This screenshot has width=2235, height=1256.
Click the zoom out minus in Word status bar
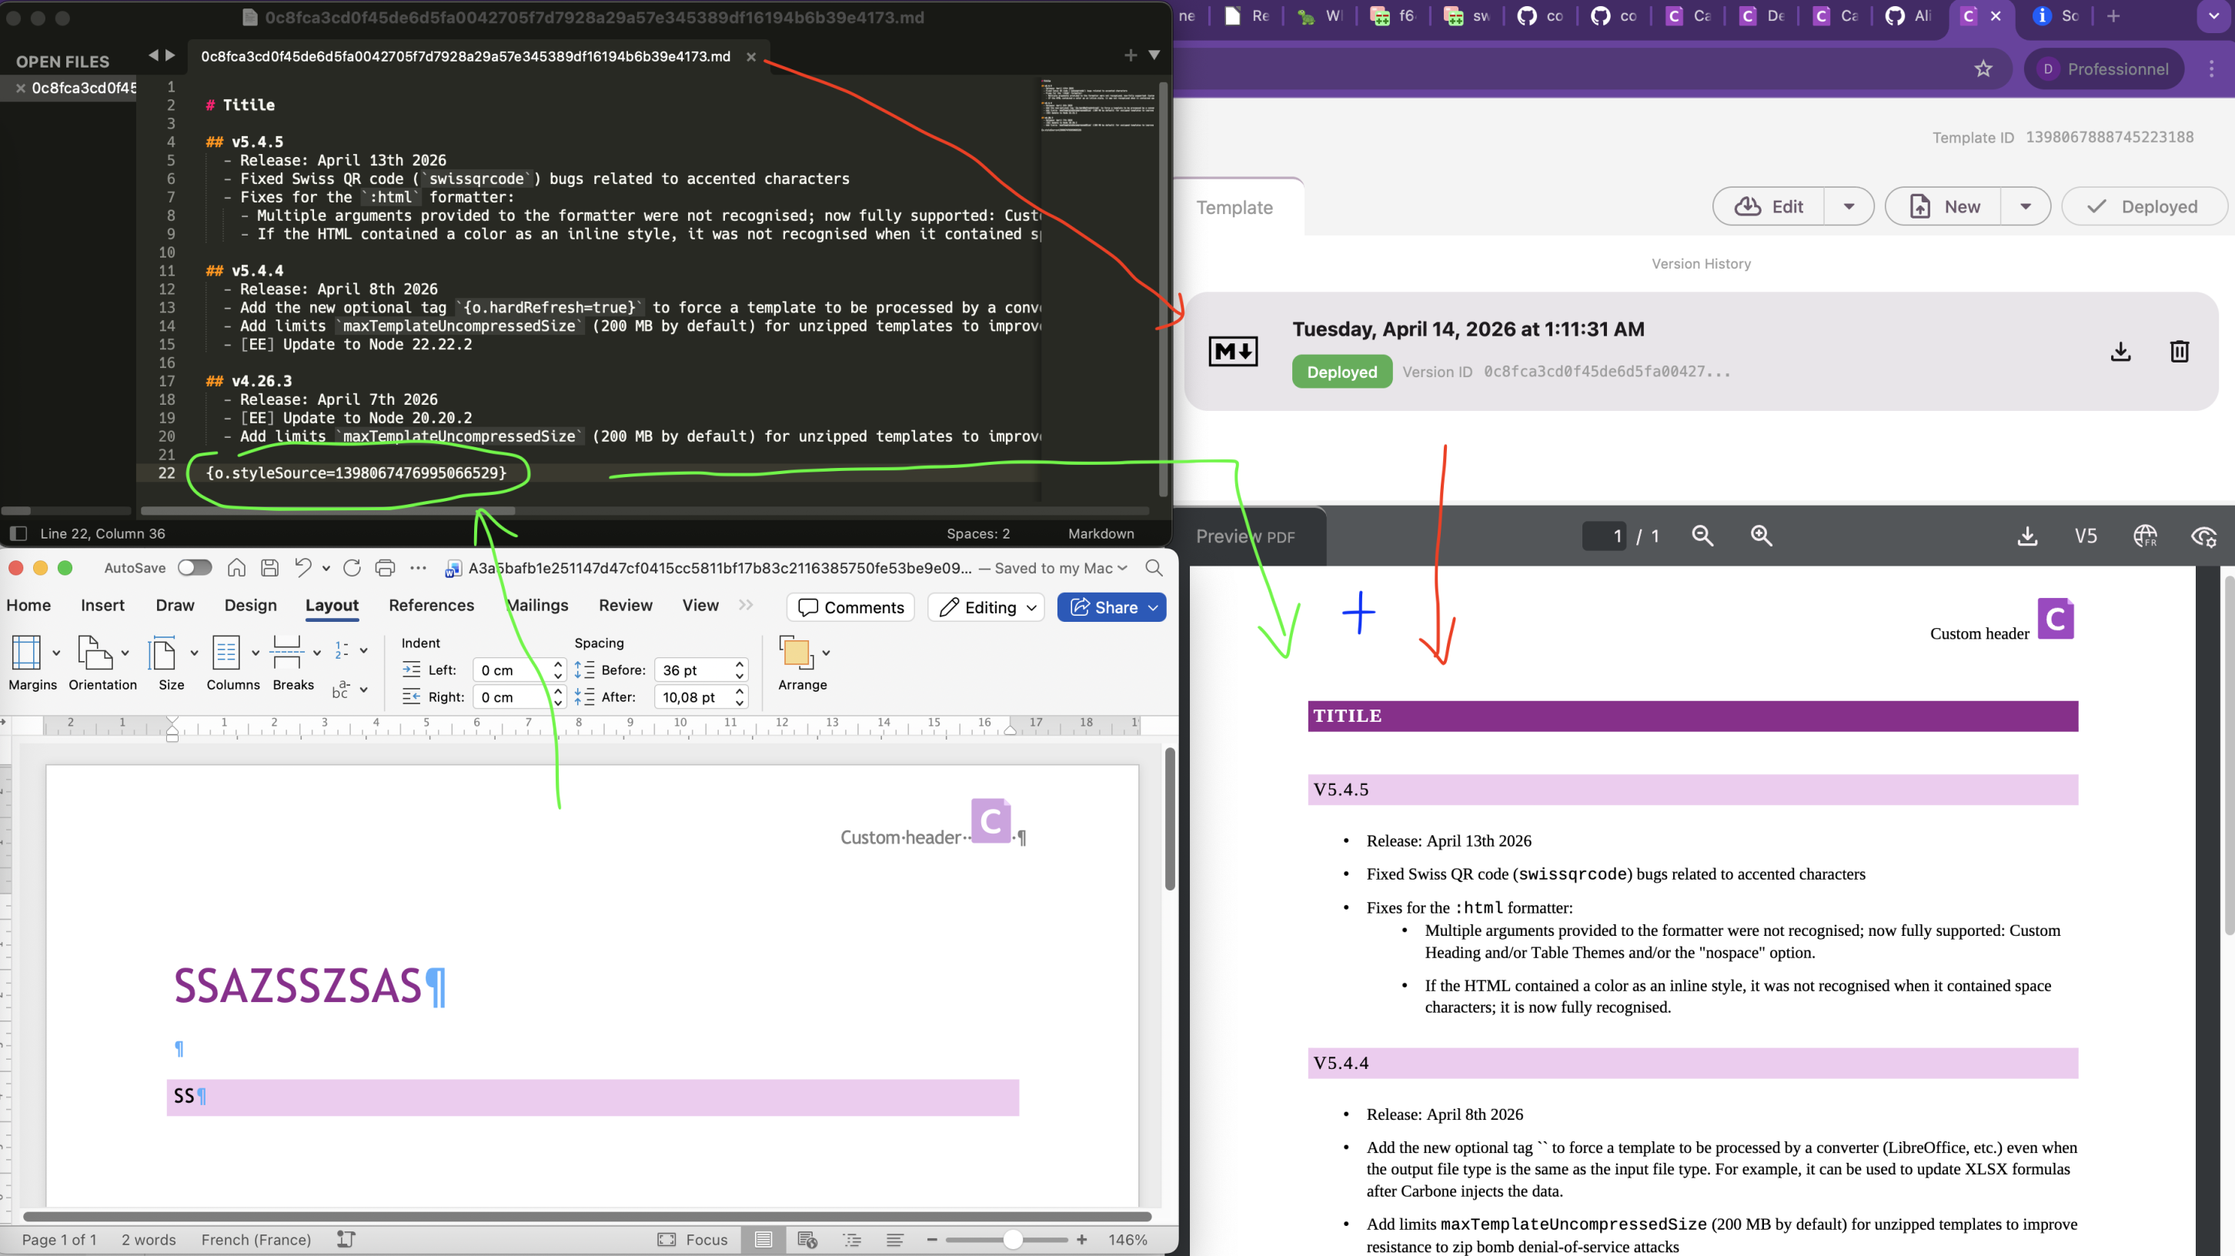932,1240
